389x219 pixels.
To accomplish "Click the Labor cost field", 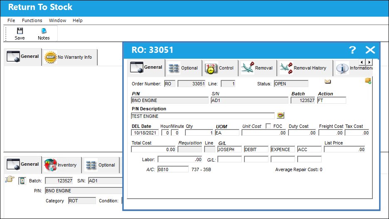I will pyautogui.click(x=180, y=159).
